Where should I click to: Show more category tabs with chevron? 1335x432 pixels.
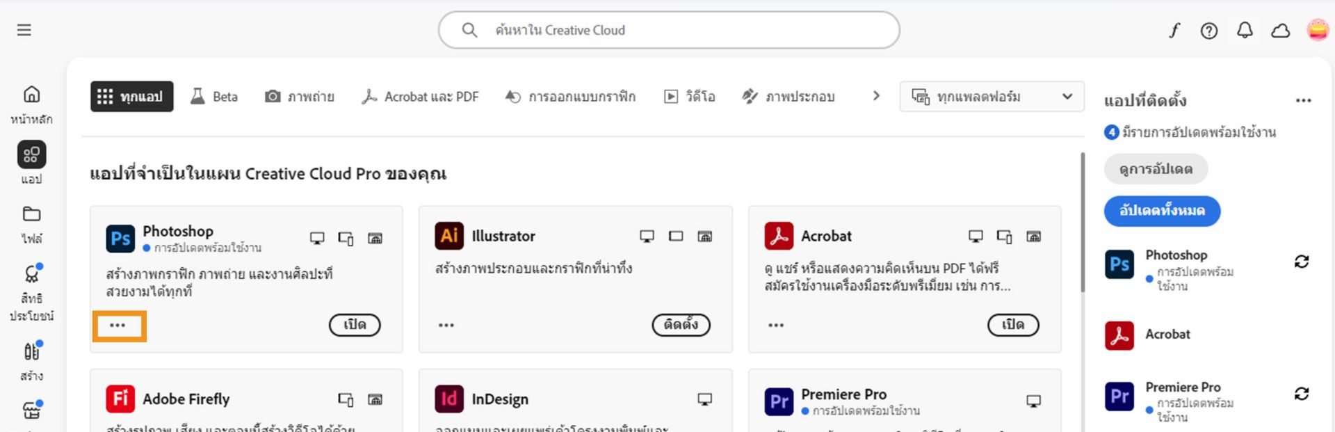point(876,96)
